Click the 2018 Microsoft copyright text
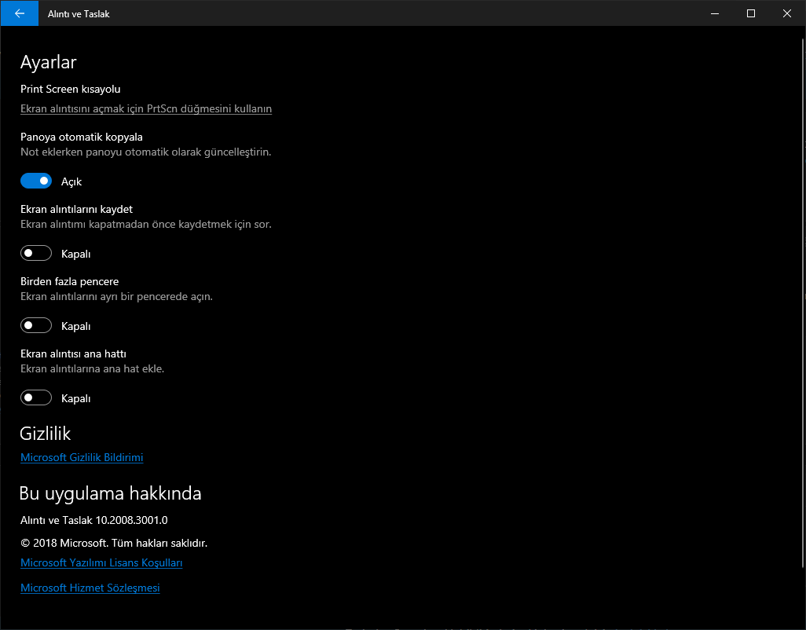This screenshot has width=806, height=630. coord(114,543)
